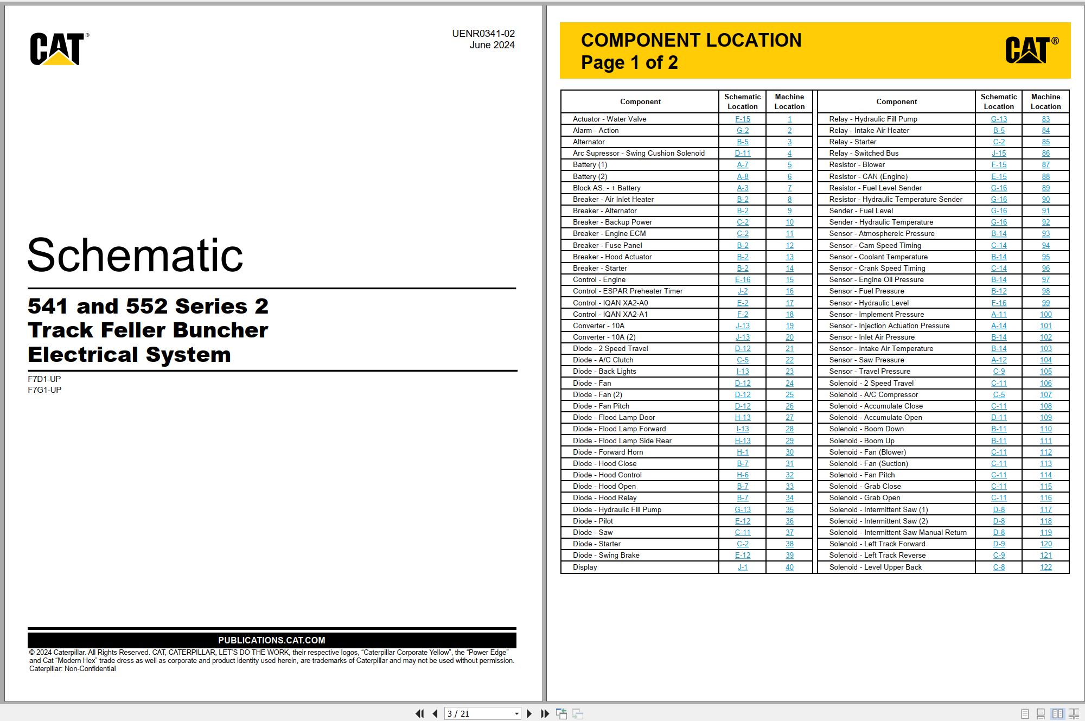
Task: Open machine location 122 link
Action: [x=1045, y=567]
